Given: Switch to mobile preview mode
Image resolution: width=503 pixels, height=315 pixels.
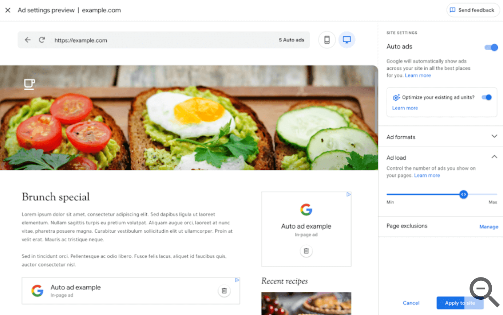Looking at the screenshot, I should [x=326, y=40].
